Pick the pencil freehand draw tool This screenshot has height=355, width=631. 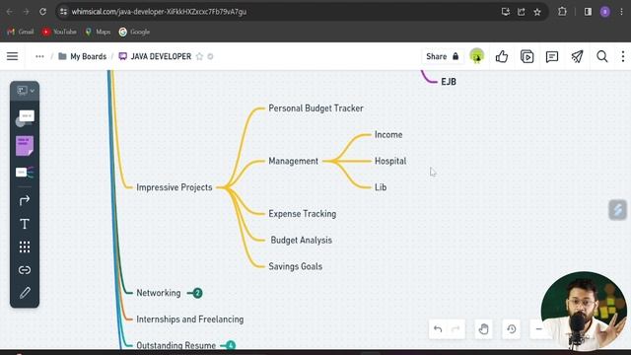click(25, 293)
